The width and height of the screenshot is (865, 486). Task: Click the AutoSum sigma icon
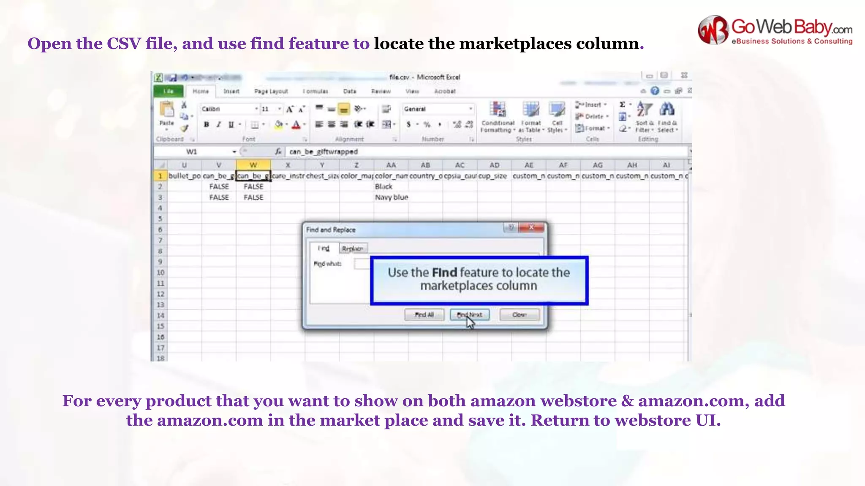coord(622,105)
